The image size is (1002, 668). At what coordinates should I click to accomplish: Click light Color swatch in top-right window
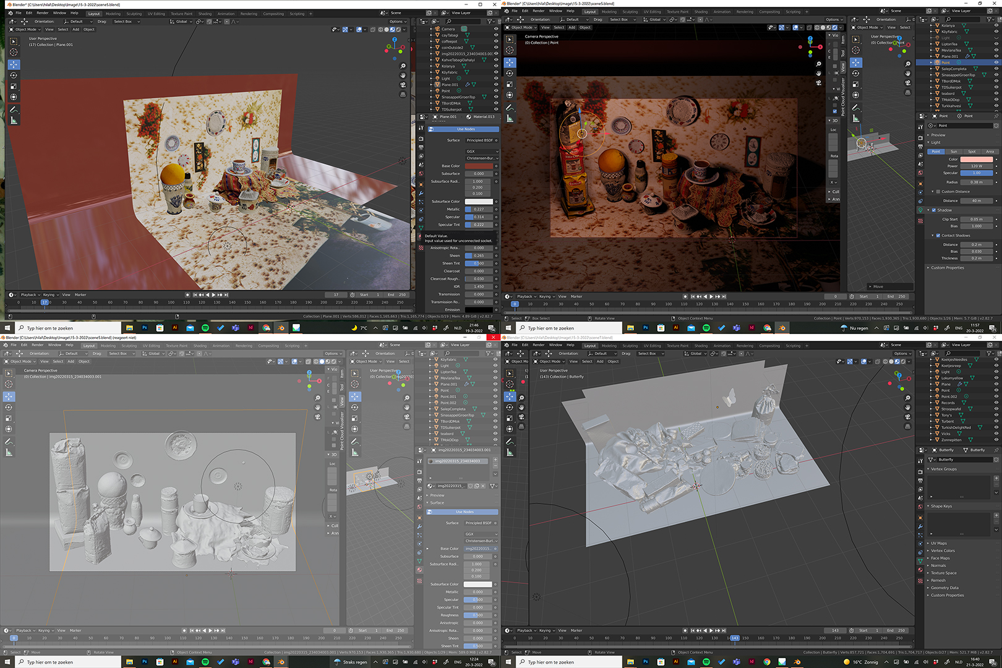(x=977, y=160)
